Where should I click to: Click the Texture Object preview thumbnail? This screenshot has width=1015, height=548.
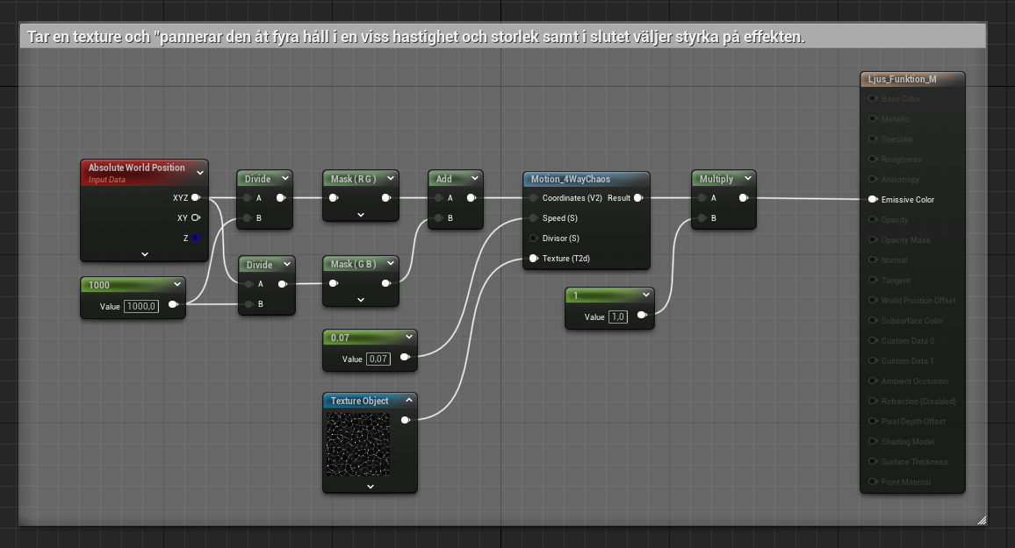coord(357,444)
